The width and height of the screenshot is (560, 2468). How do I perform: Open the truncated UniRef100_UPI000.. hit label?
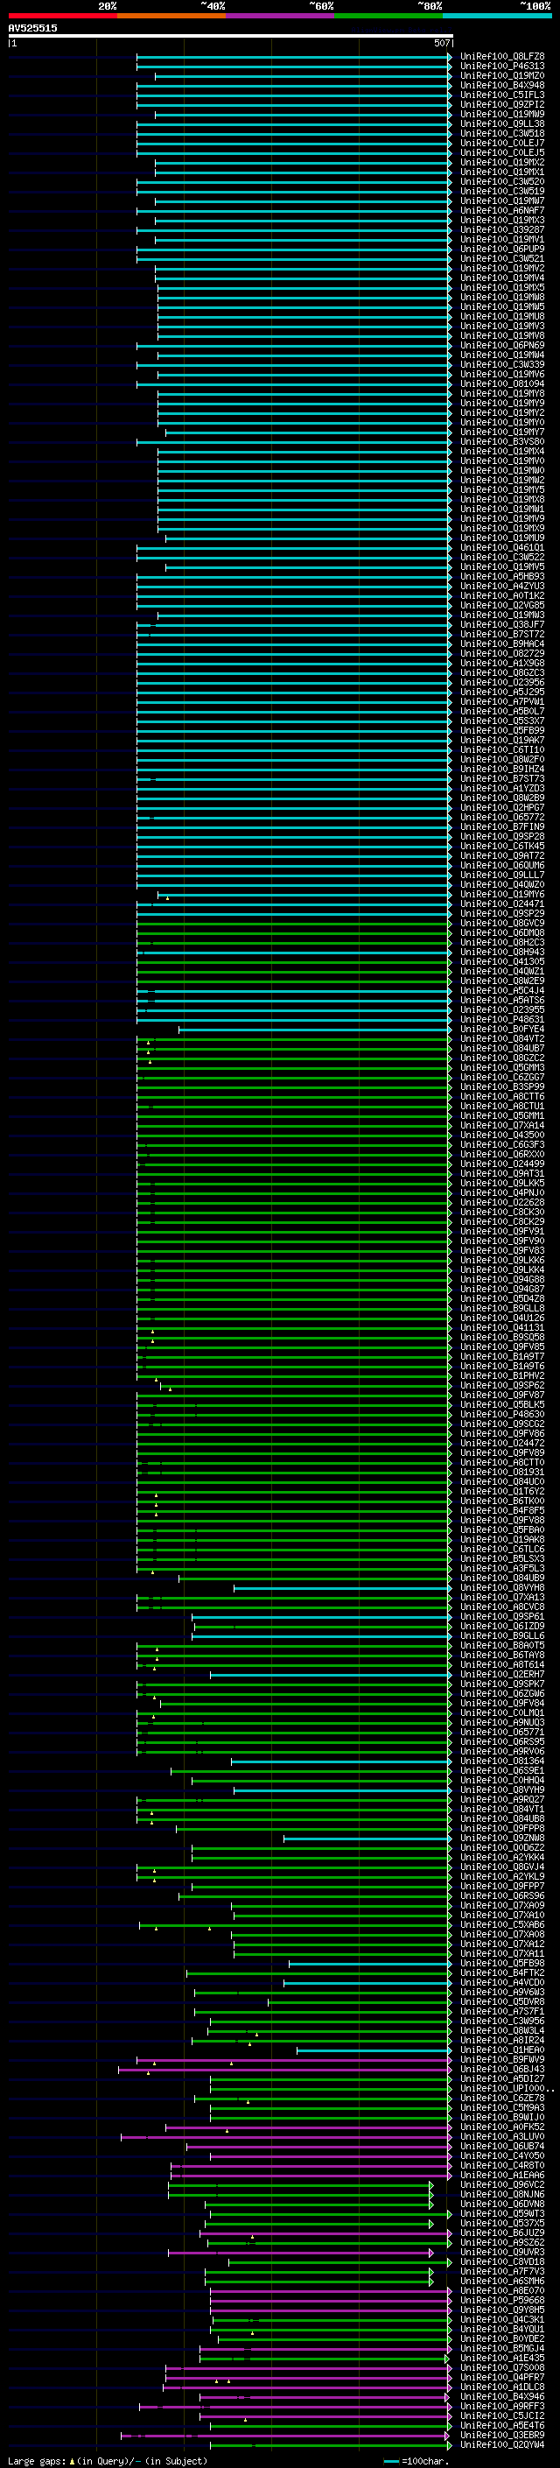click(507, 2088)
